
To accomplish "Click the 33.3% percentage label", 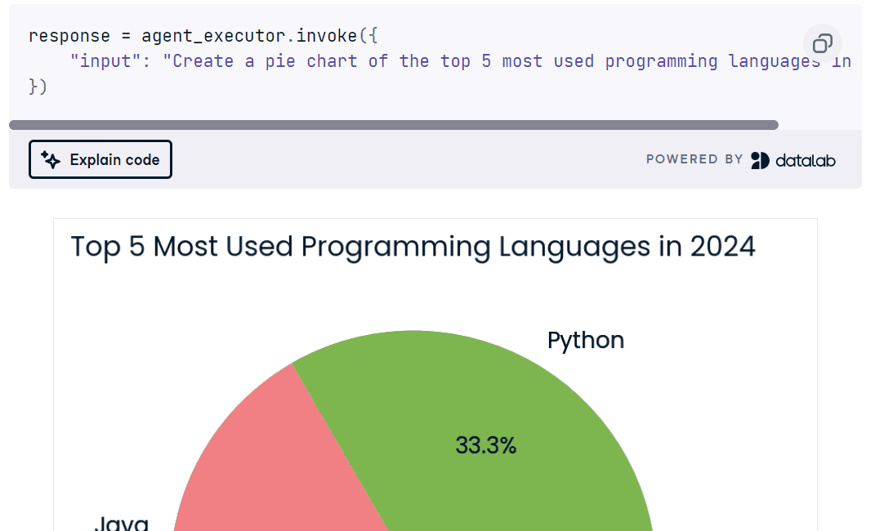I will pos(485,445).
